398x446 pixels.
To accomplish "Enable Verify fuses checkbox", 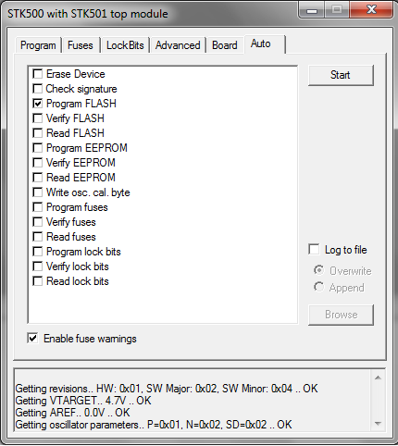I will (38, 222).
